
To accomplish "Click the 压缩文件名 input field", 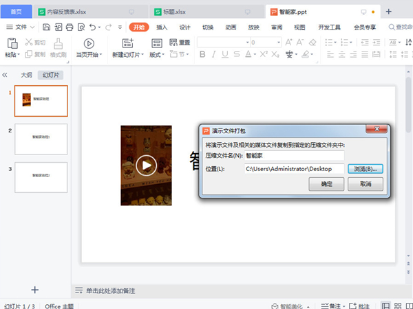I will tap(294, 156).
